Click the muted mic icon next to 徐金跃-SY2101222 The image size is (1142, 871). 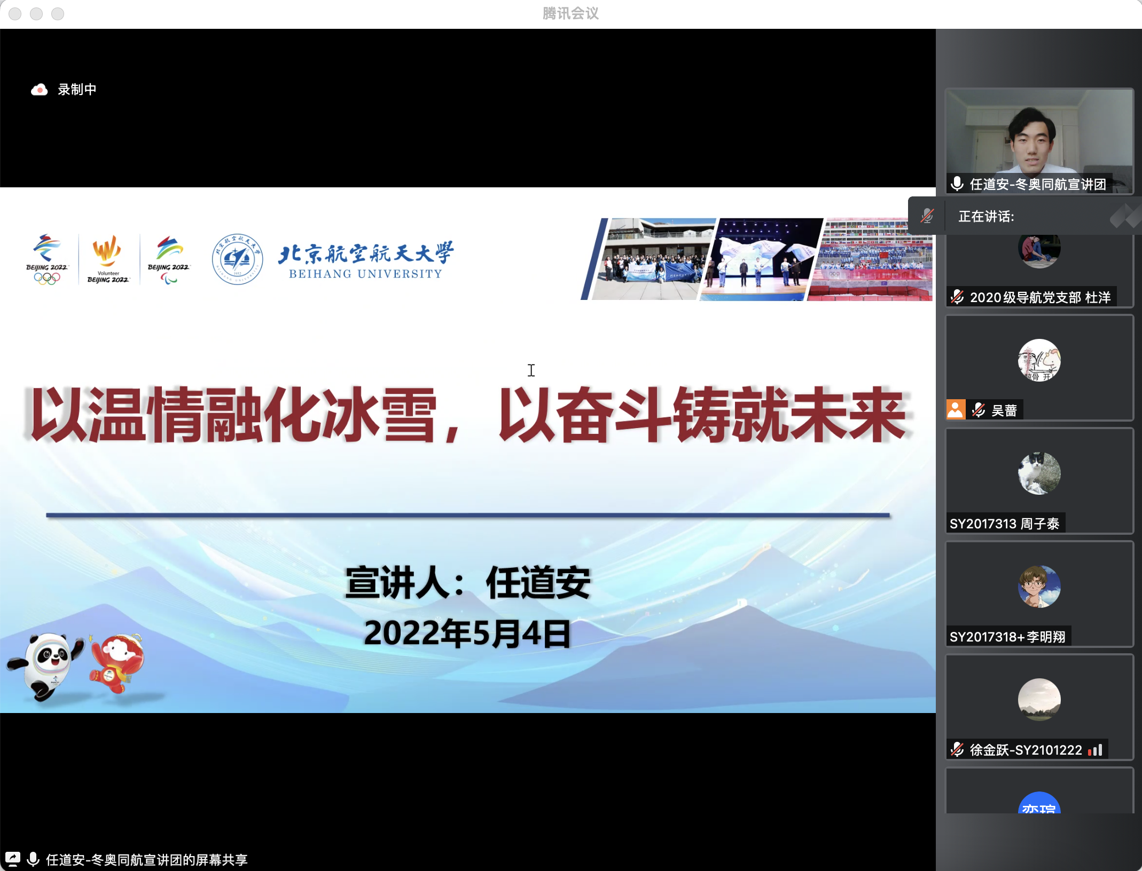pyautogui.click(x=957, y=749)
